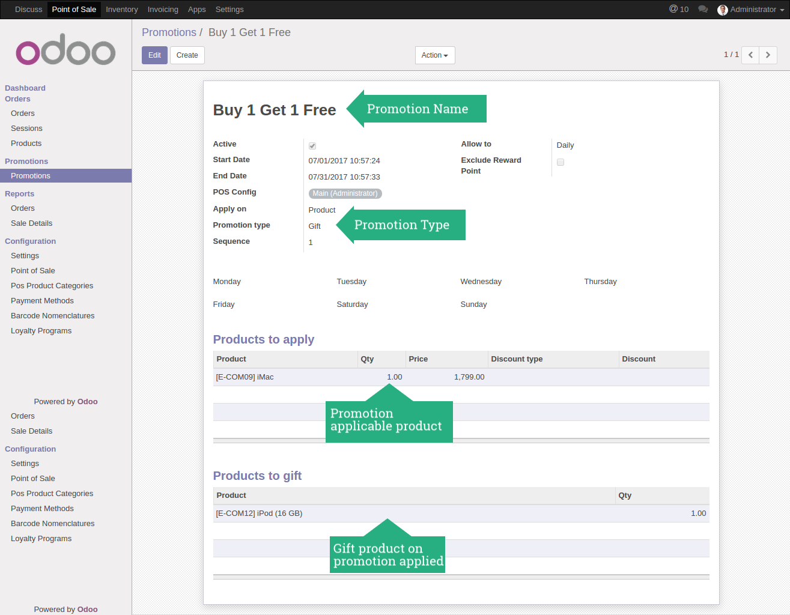The width and height of the screenshot is (790, 615).
Task: Open Pos Product Categories in first Configuration
Action: pos(52,286)
